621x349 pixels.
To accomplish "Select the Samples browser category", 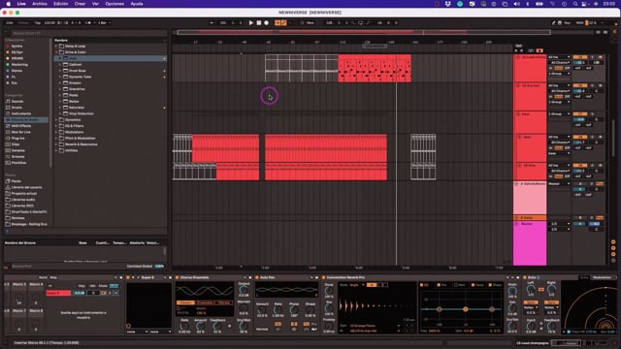I will (x=17, y=150).
